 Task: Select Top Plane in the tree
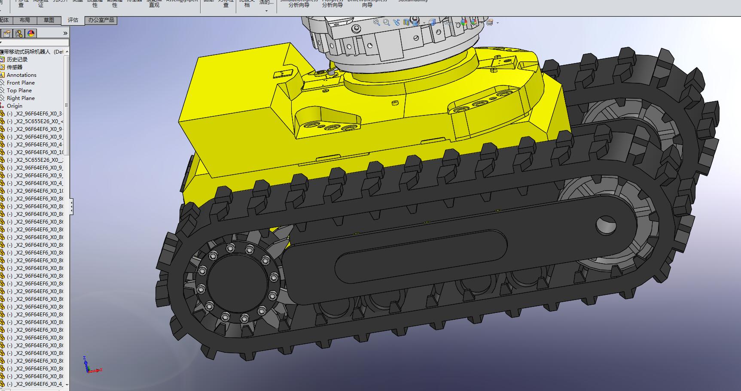(x=19, y=90)
